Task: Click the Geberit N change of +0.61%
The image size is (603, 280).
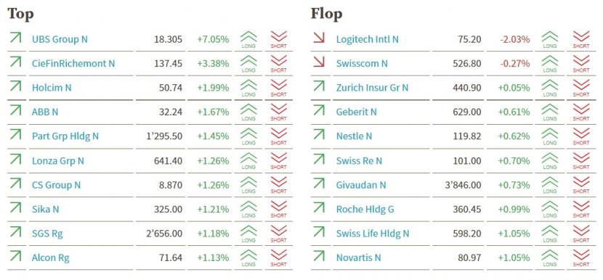Action: pyautogui.click(x=514, y=112)
